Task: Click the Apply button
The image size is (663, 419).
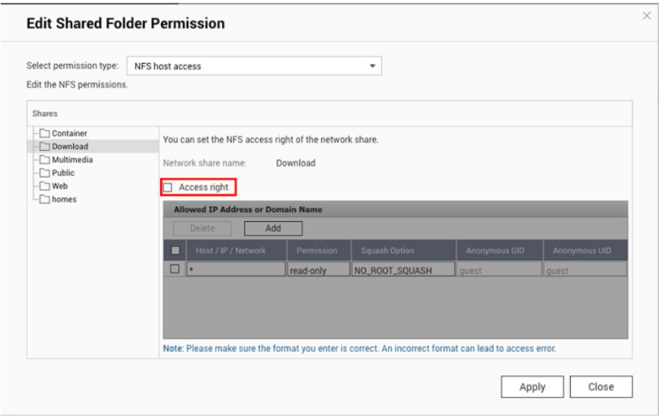Action: [x=532, y=387]
